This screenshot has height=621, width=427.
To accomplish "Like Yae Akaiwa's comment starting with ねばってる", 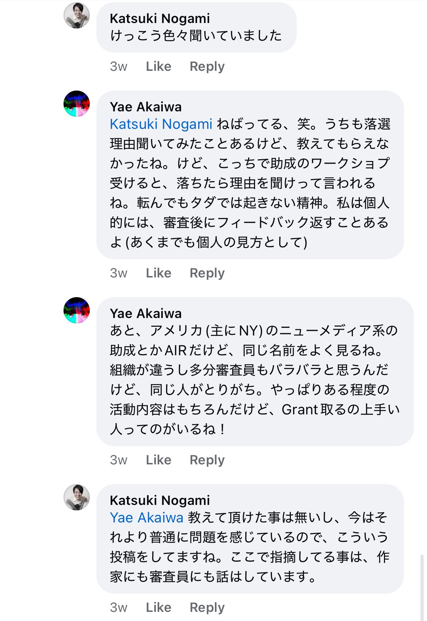I will (158, 273).
